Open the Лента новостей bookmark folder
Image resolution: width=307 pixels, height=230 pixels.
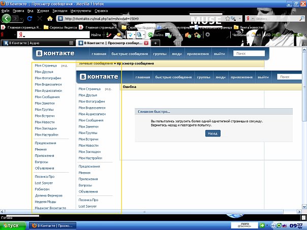click(x=250, y=27)
